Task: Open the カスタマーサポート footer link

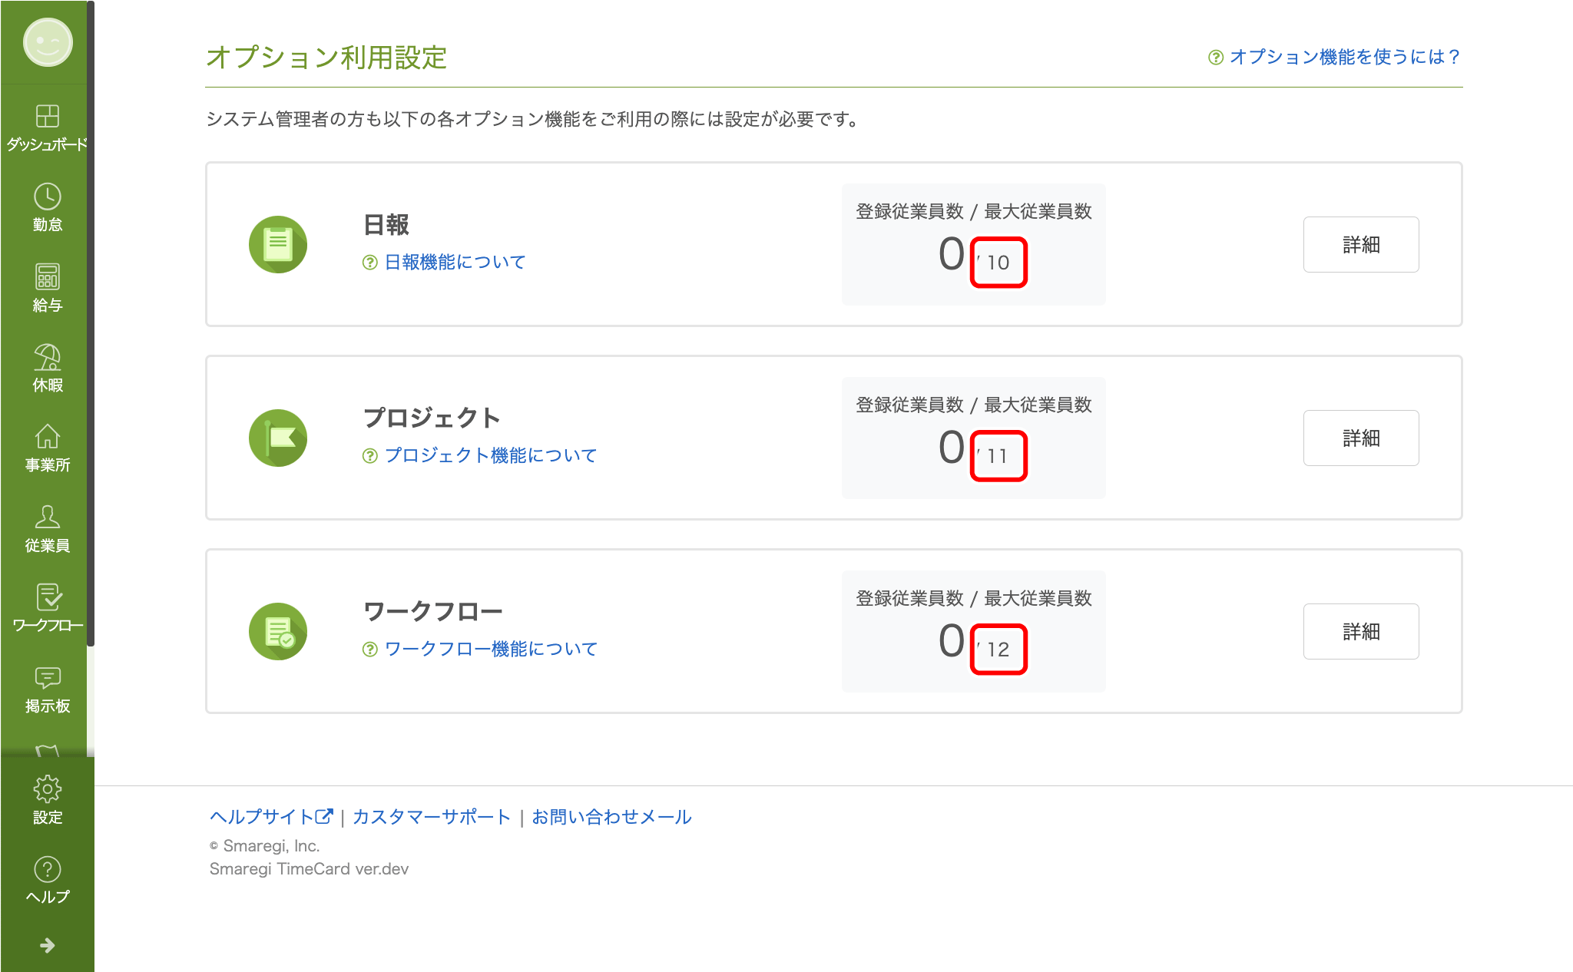Action: pyautogui.click(x=432, y=817)
